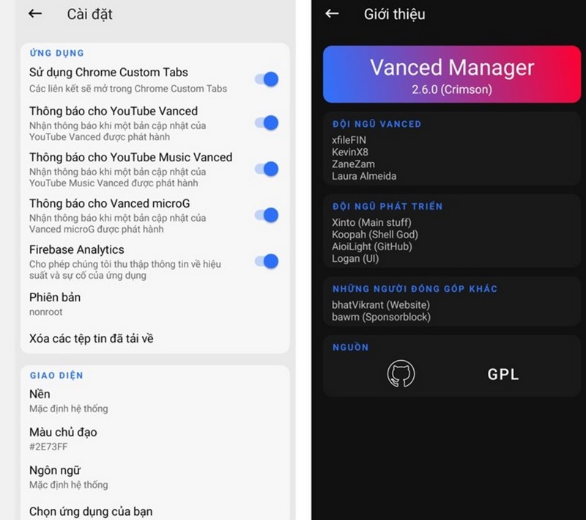Select KevinX8 in the team list

click(x=350, y=153)
